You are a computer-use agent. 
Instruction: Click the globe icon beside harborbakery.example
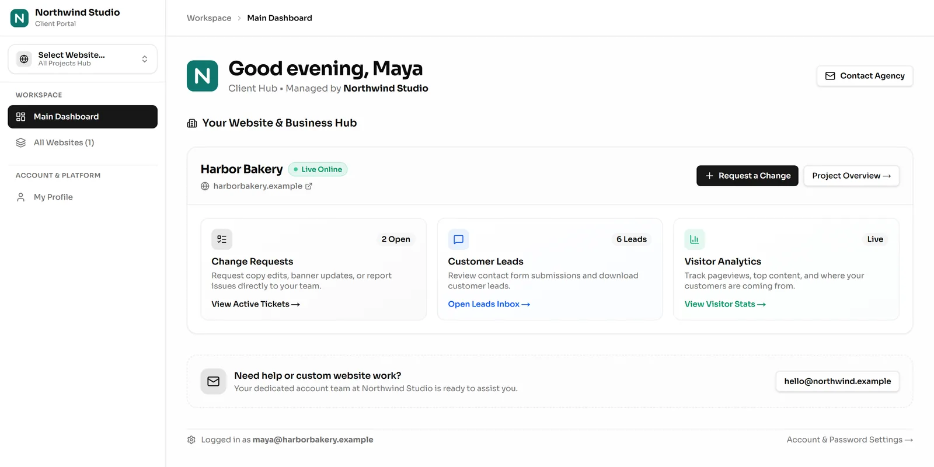point(205,186)
